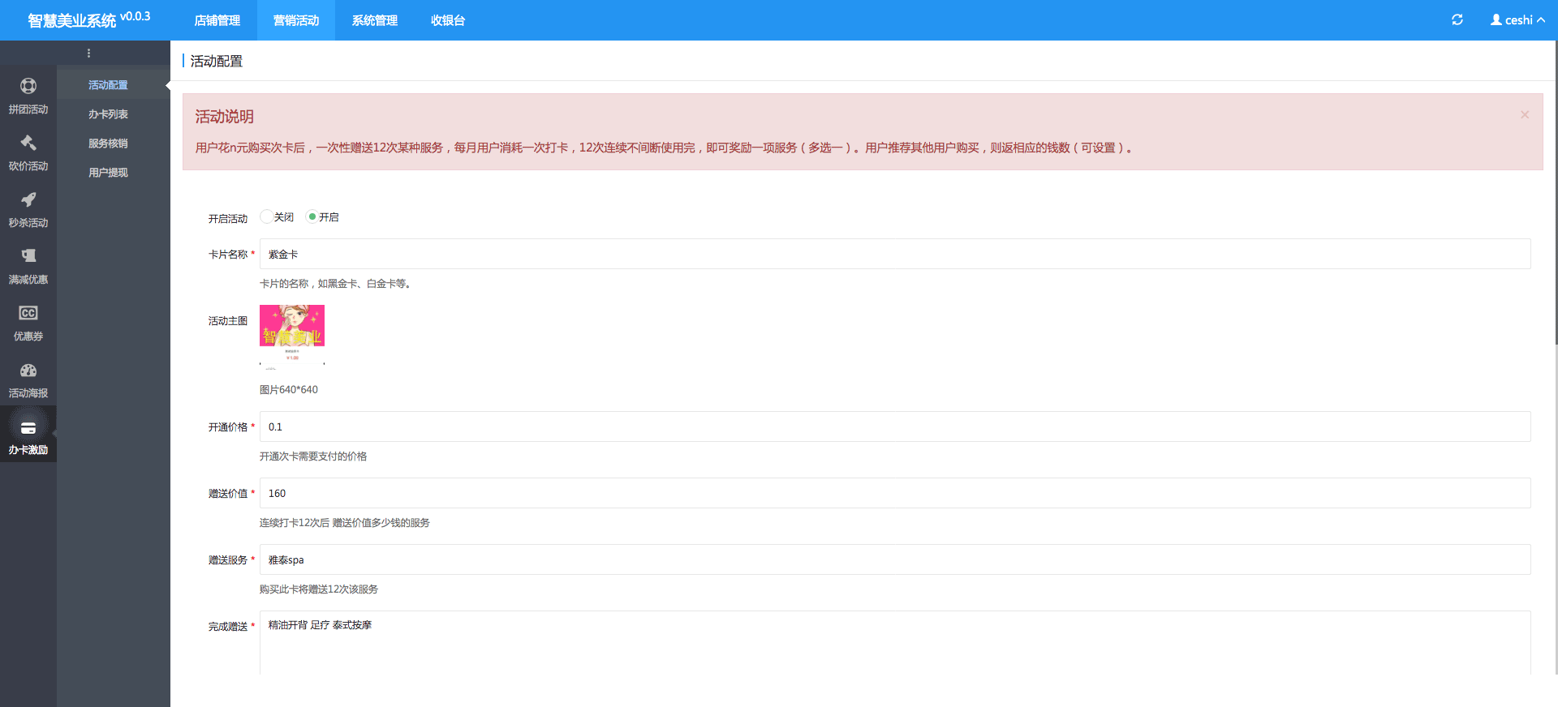The image size is (1558, 707).
Task: Open the 用户提现 submenu link
Action: 108,173
